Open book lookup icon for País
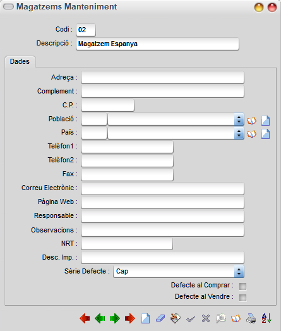Viewport: 281px width, 331px height. click(x=252, y=134)
